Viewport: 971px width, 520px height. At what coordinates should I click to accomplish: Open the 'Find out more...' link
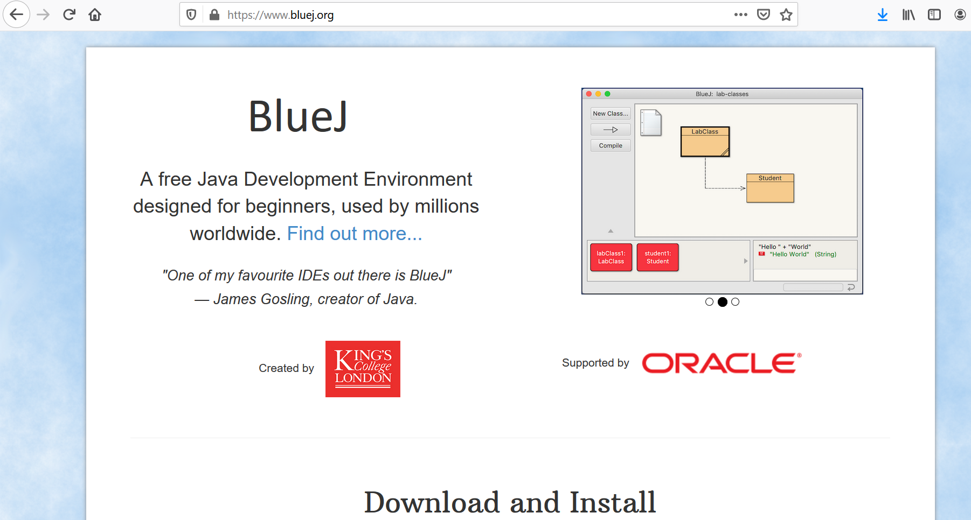pyautogui.click(x=354, y=234)
